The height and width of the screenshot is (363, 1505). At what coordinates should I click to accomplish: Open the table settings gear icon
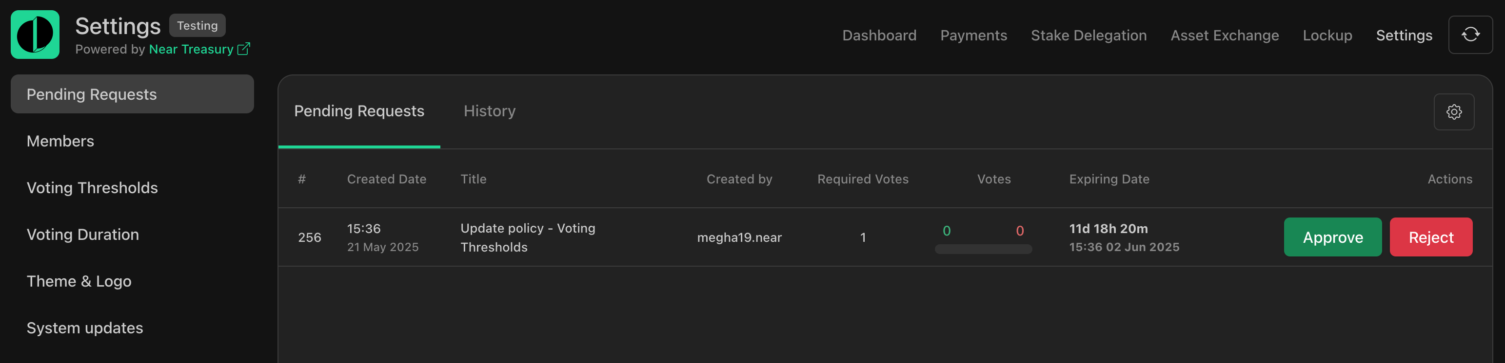click(x=1454, y=112)
